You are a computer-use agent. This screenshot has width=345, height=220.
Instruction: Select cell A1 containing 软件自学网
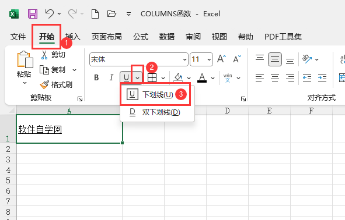click(x=69, y=129)
